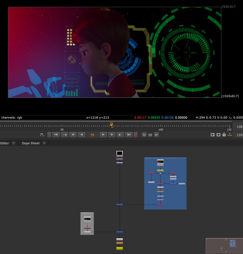Screen dimensions: 243x254
Task: Select the yellow node at the graph bottom
Action: pos(120,249)
